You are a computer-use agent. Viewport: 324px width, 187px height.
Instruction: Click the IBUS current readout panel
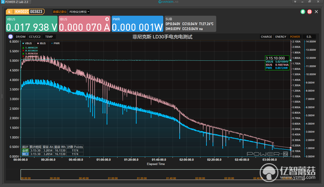point(85,24)
